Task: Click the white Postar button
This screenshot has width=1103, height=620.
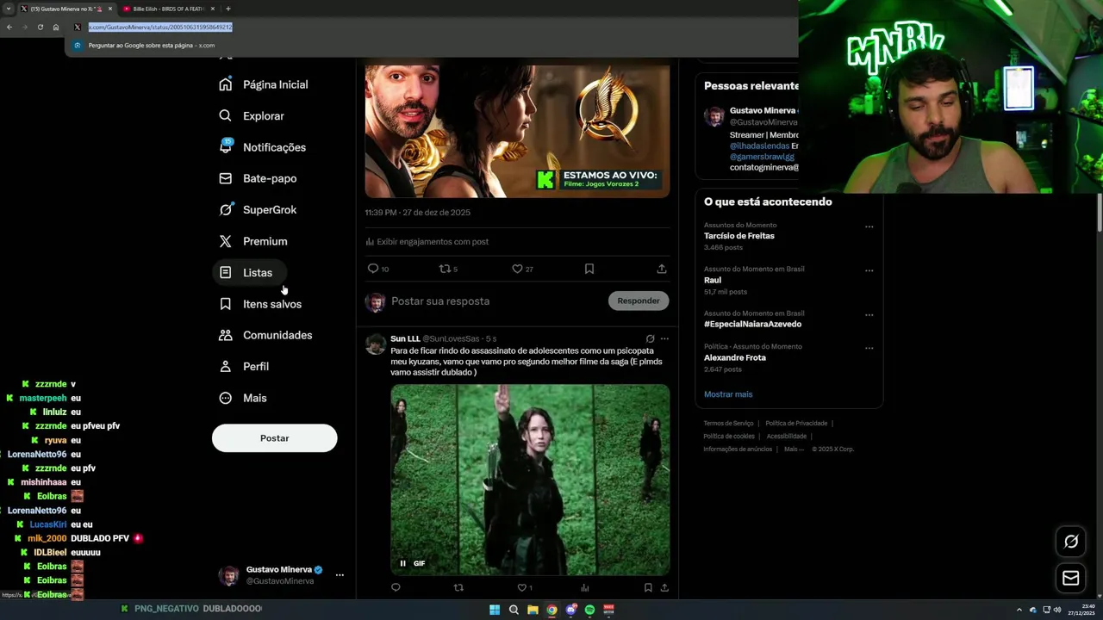Action: (274, 438)
